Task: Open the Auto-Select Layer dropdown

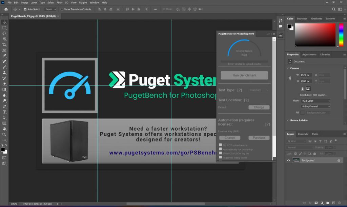Action: tap(50, 9)
